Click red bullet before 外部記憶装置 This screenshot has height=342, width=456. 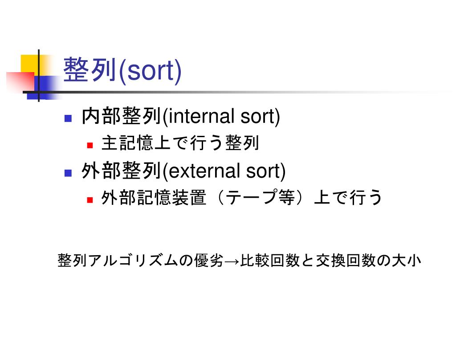pyautogui.click(x=90, y=200)
